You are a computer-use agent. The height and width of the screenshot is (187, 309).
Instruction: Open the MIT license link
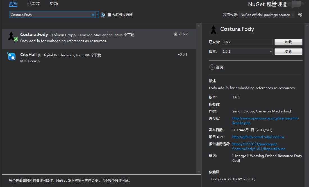coord(265,121)
